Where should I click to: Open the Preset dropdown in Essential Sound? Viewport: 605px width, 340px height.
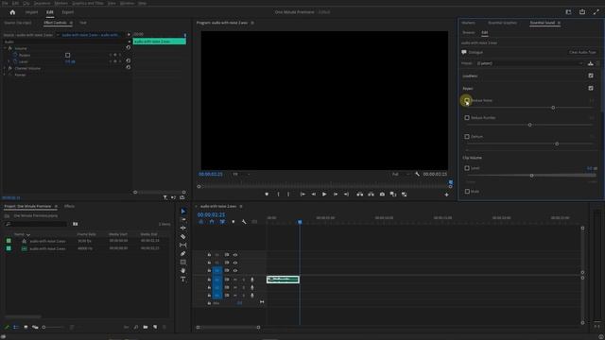(529, 63)
